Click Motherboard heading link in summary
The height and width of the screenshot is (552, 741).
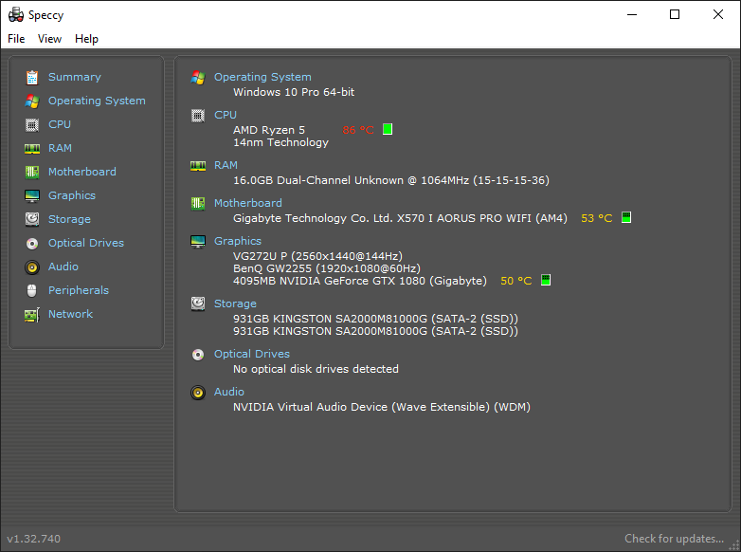coord(248,203)
